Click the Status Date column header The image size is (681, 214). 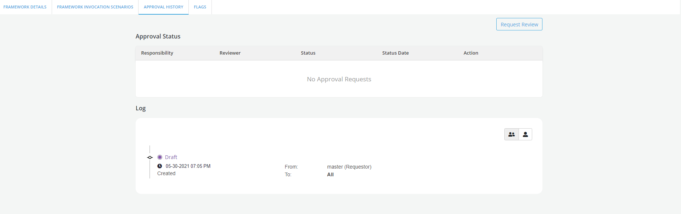pyautogui.click(x=395, y=53)
